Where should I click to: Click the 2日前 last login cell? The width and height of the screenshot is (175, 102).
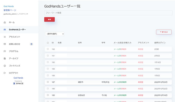pos(156,49)
